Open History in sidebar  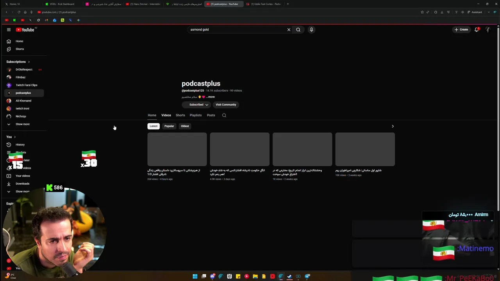pos(24,144)
